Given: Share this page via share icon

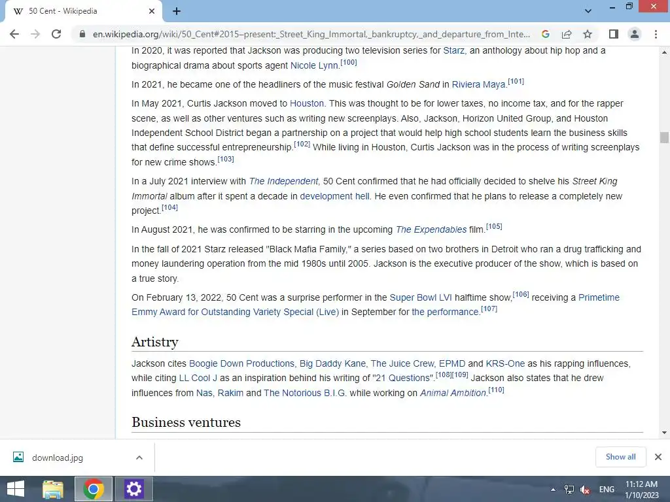Looking at the screenshot, I should click(567, 34).
